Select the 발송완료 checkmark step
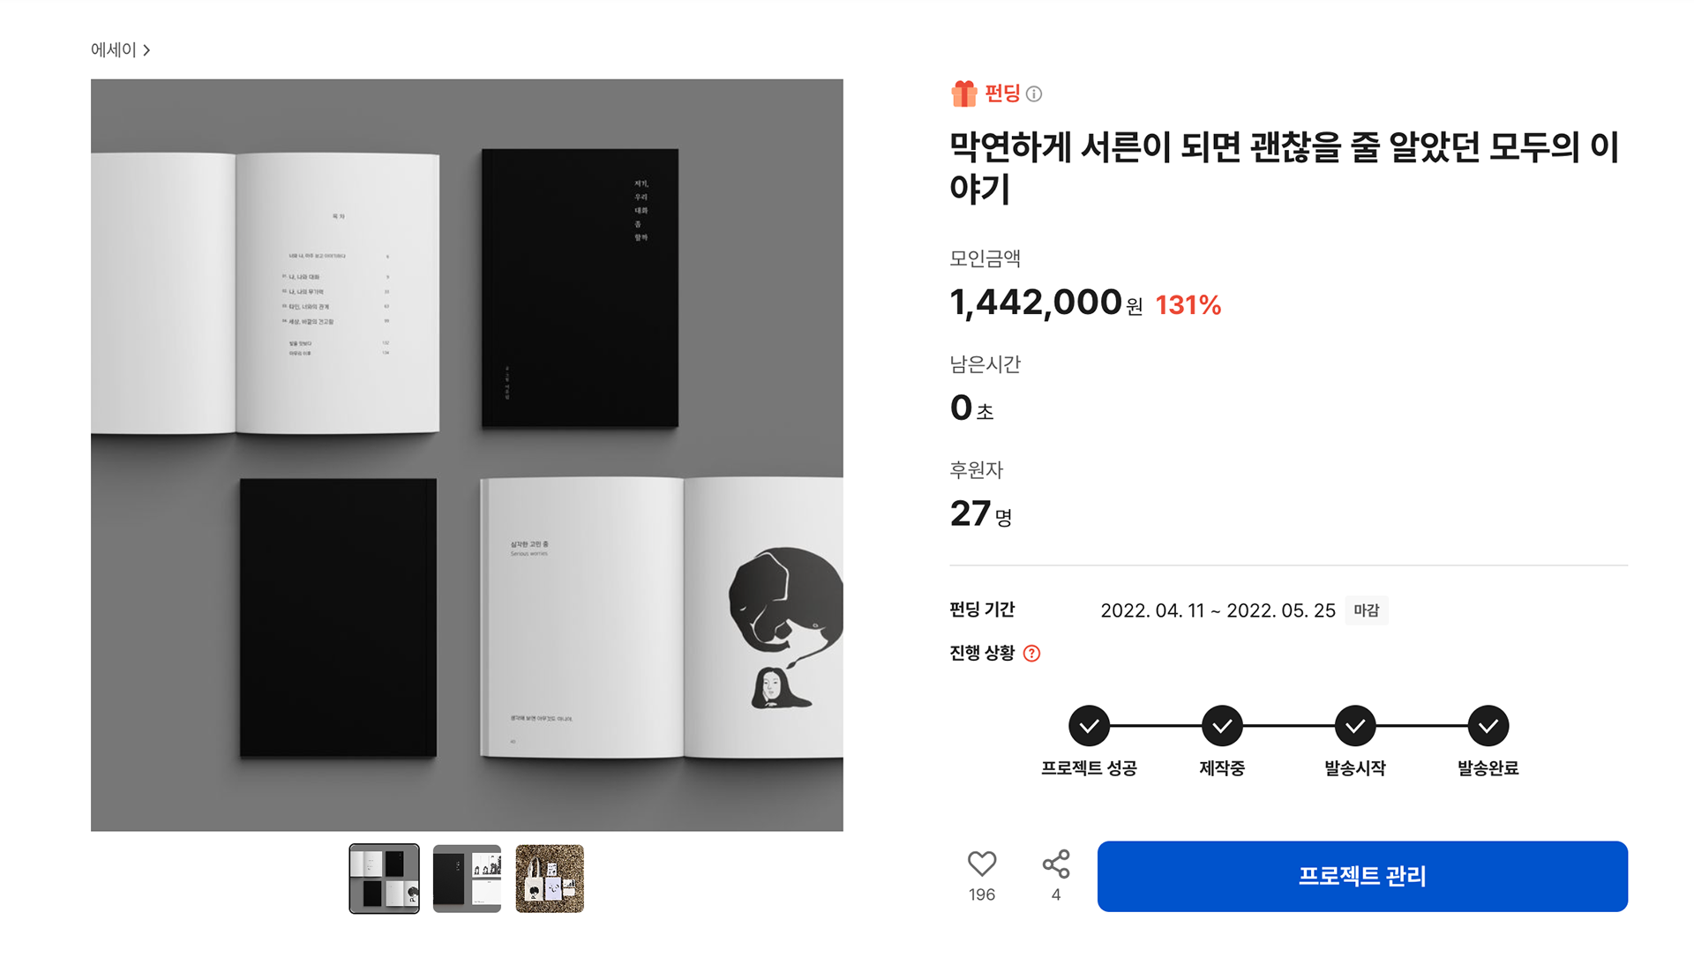The height and width of the screenshot is (980, 1694). pyautogui.click(x=1488, y=726)
